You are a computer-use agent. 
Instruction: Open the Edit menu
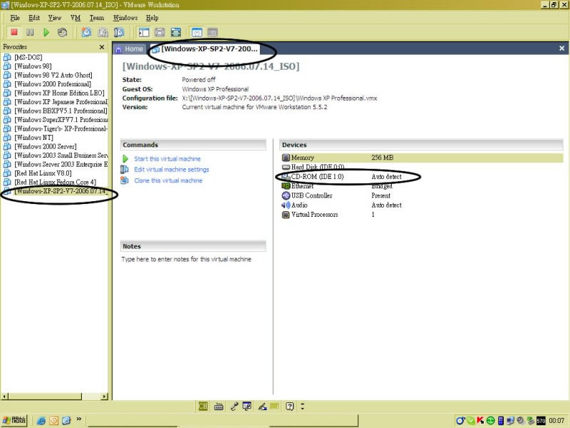[34, 18]
